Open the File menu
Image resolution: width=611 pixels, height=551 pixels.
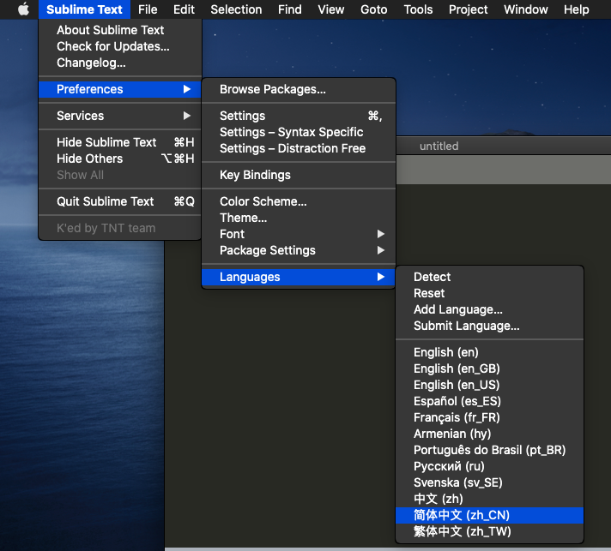pyautogui.click(x=148, y=9)
